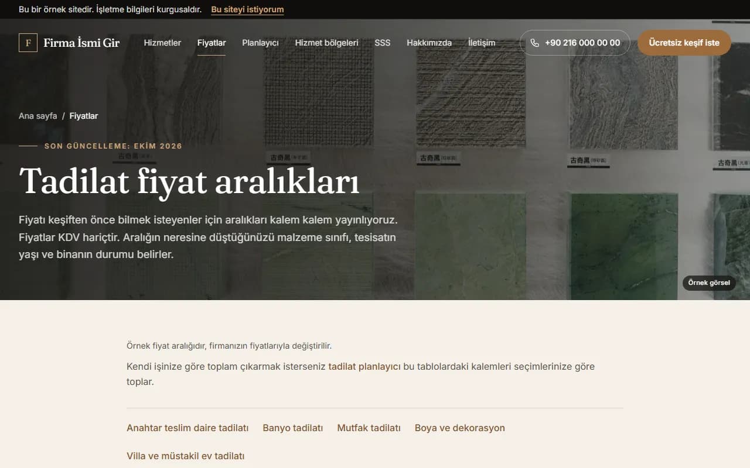Screen dimensions: 750x468
Task: Jump to the Mutfak tadilatı section
Action: click(369, 428)
